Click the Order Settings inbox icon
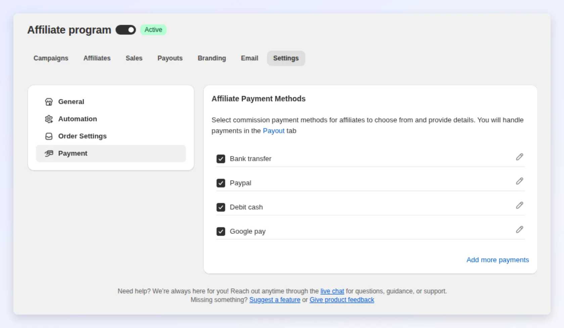 [x=49, y=136]
